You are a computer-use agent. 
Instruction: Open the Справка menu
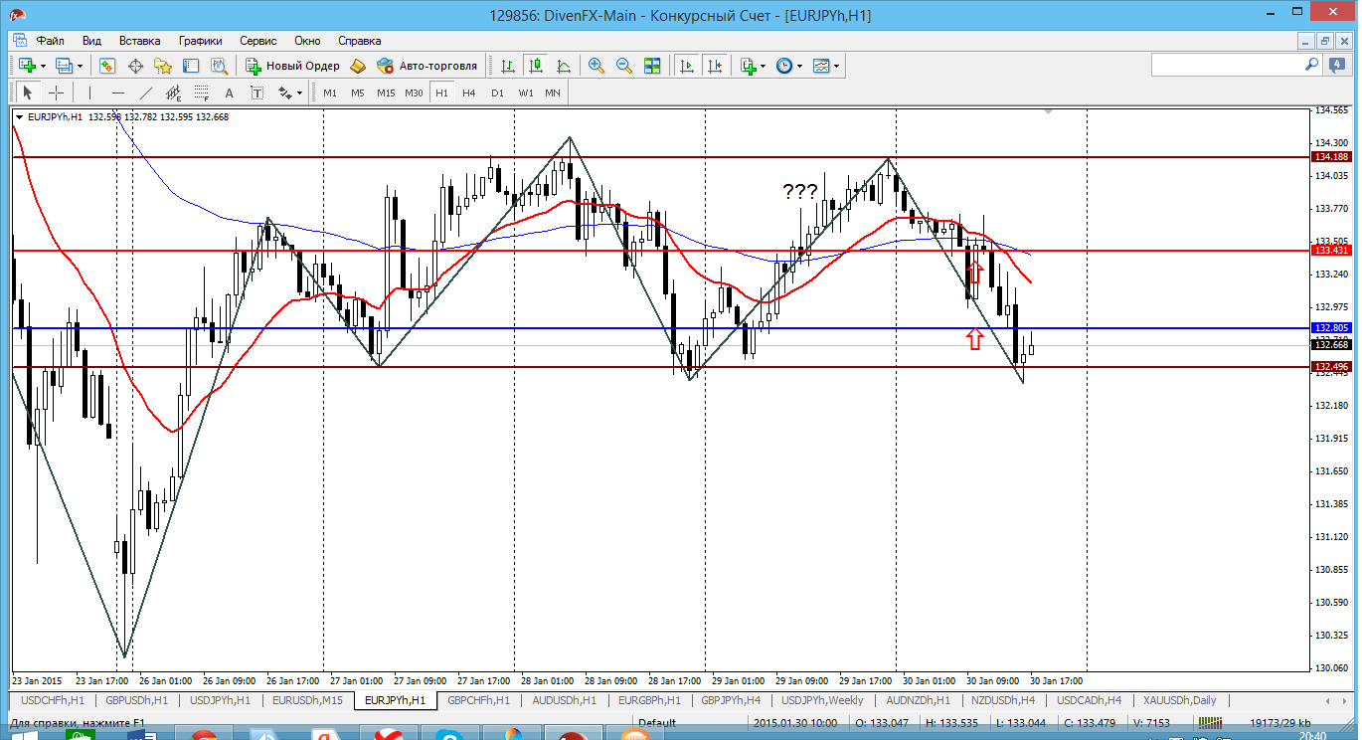[x=360, y=41]
